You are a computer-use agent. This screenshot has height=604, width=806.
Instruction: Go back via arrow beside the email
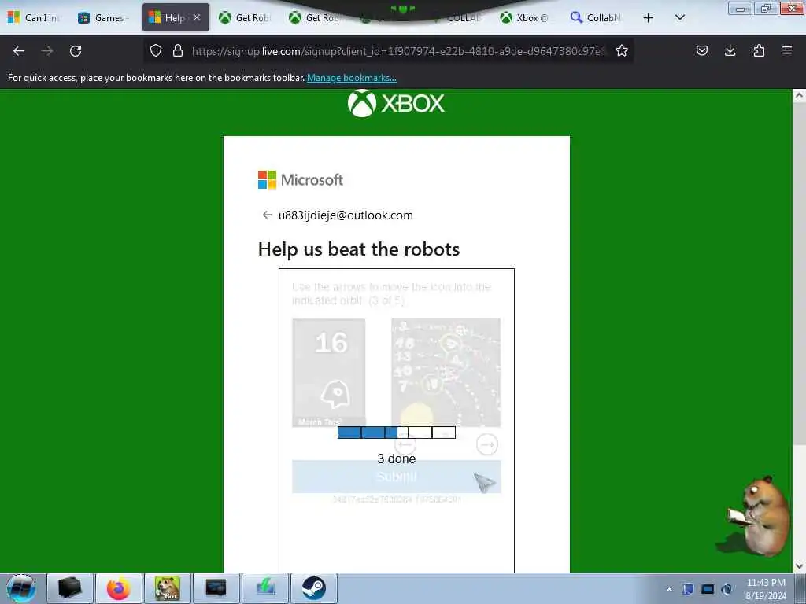click(x=267, y=215)
